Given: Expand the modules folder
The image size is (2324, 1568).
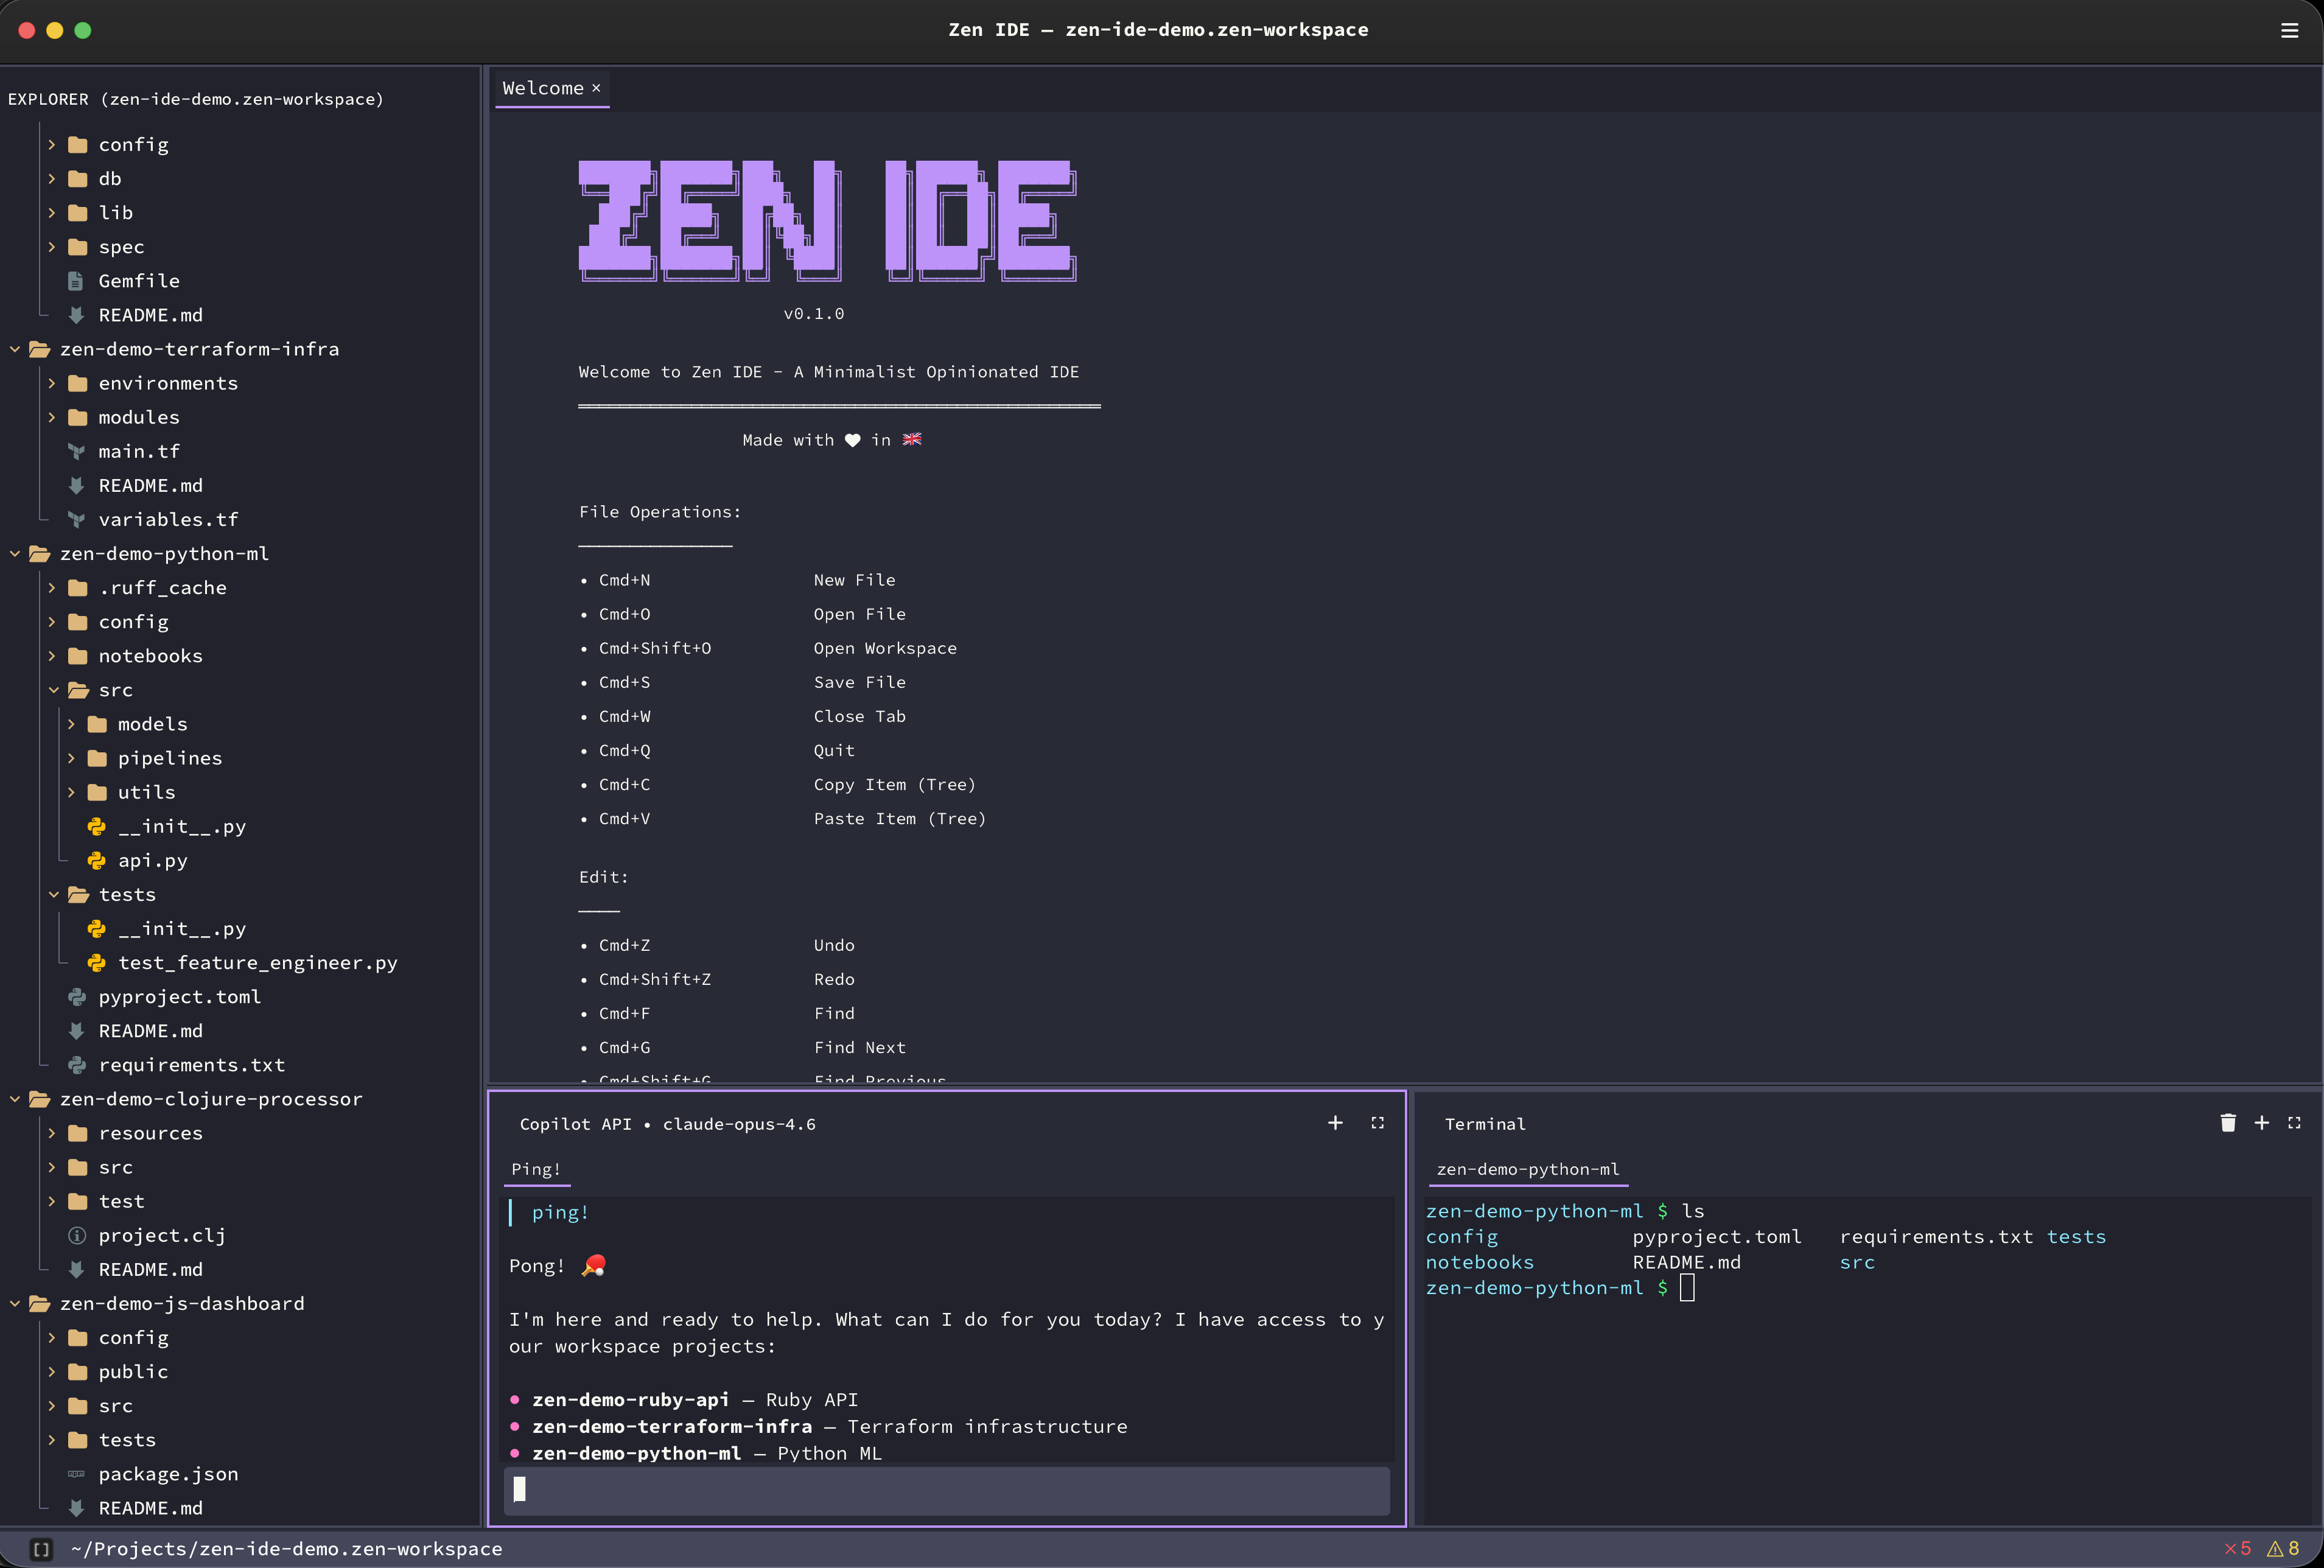Looking at the screenshot, I should (52, 417).
